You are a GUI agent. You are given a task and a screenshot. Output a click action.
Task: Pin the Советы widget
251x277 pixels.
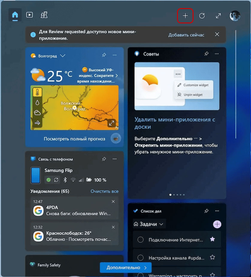(x=206, y=54)
